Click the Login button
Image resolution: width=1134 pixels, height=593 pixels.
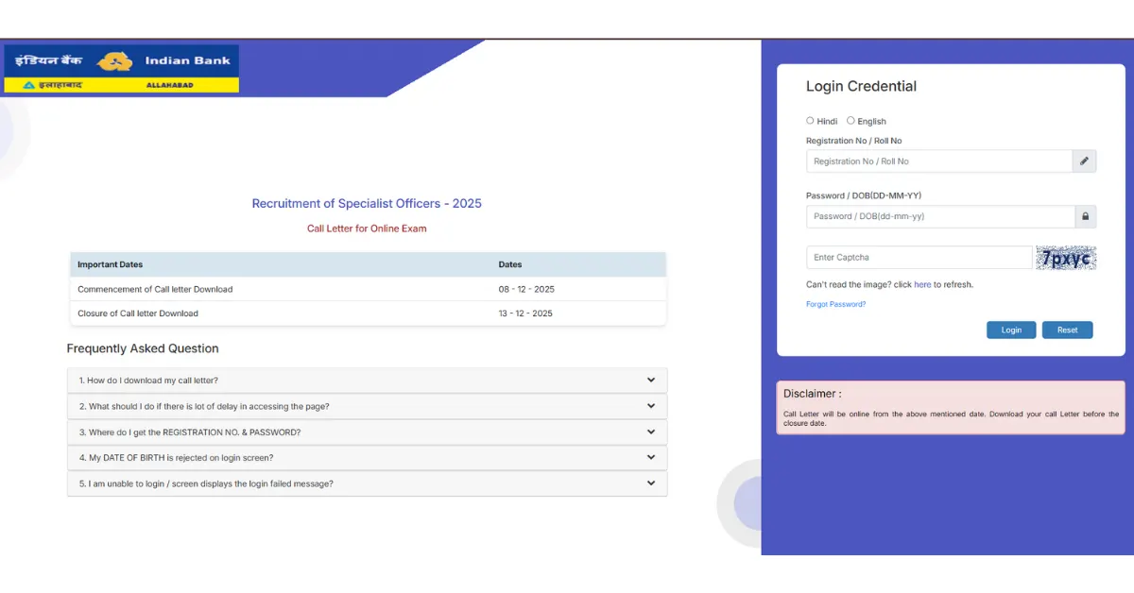[x=1011, y=330]
